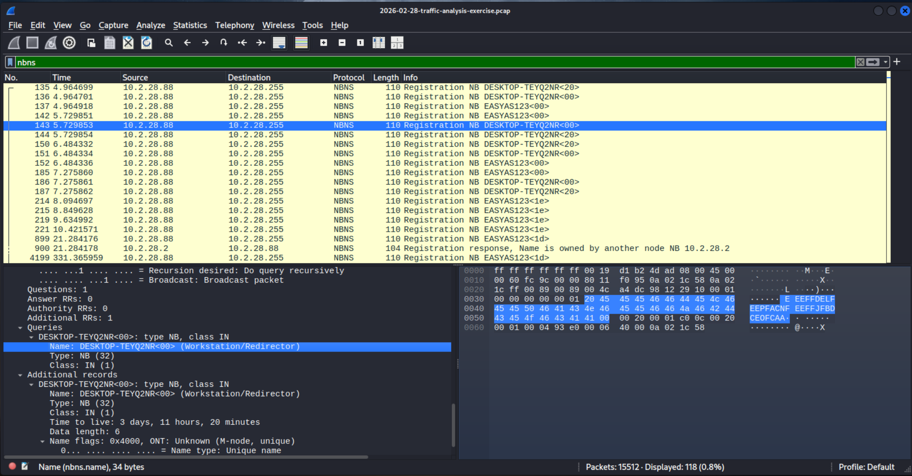This screenshot has height=476, width=912.
Task: Open the View menu
Action: (62, 25)
